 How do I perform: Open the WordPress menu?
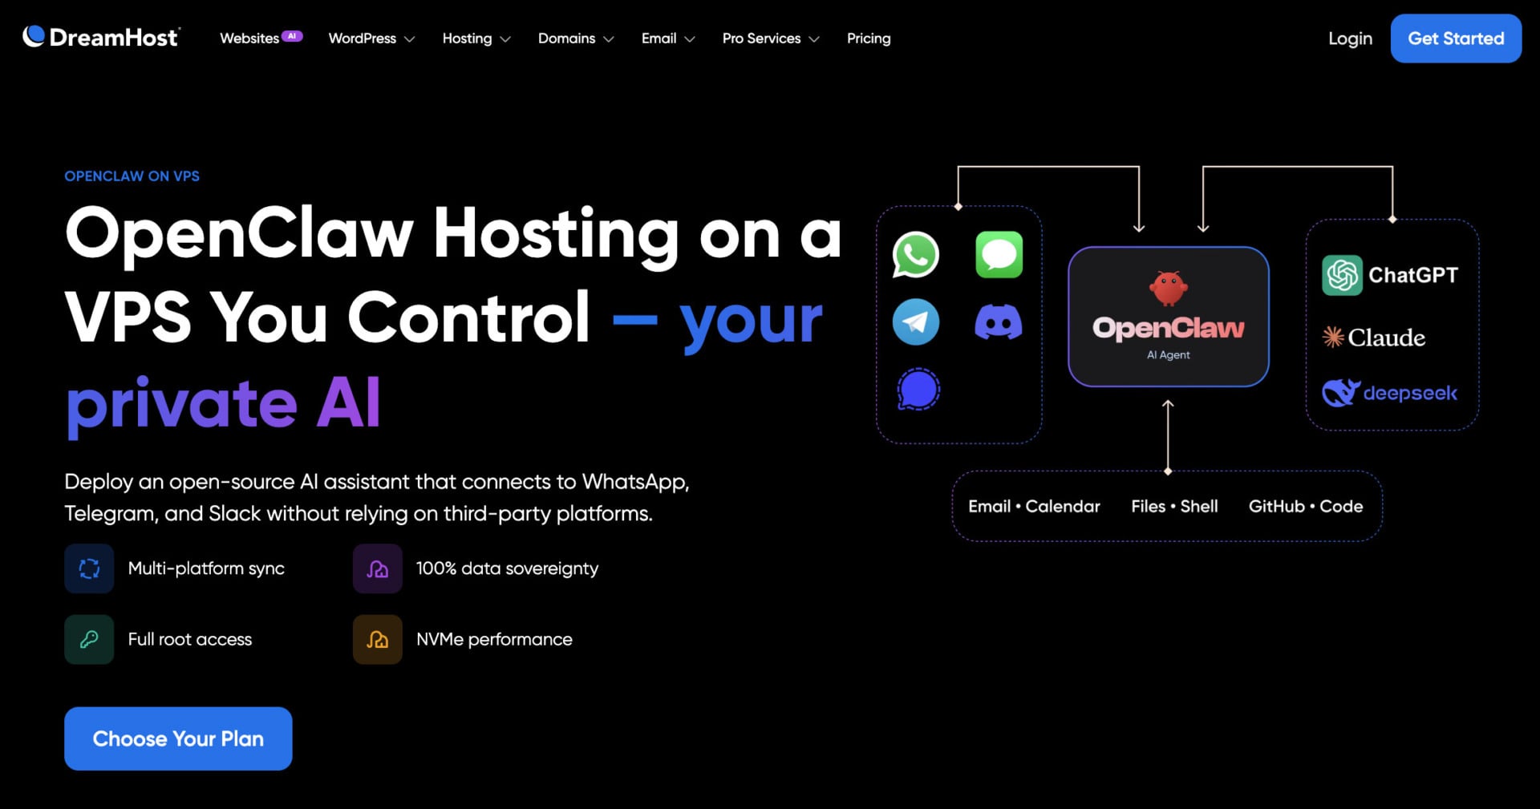(x=363, y=38)
